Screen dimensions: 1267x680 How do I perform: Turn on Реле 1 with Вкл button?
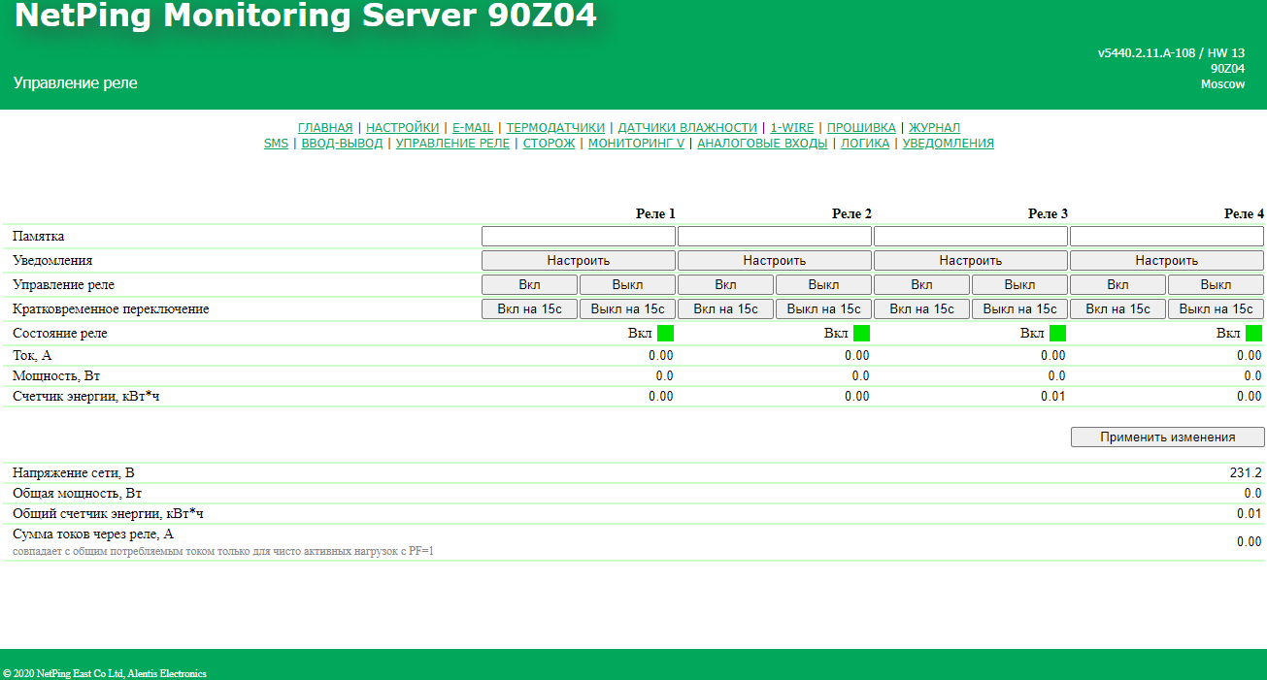529,285
